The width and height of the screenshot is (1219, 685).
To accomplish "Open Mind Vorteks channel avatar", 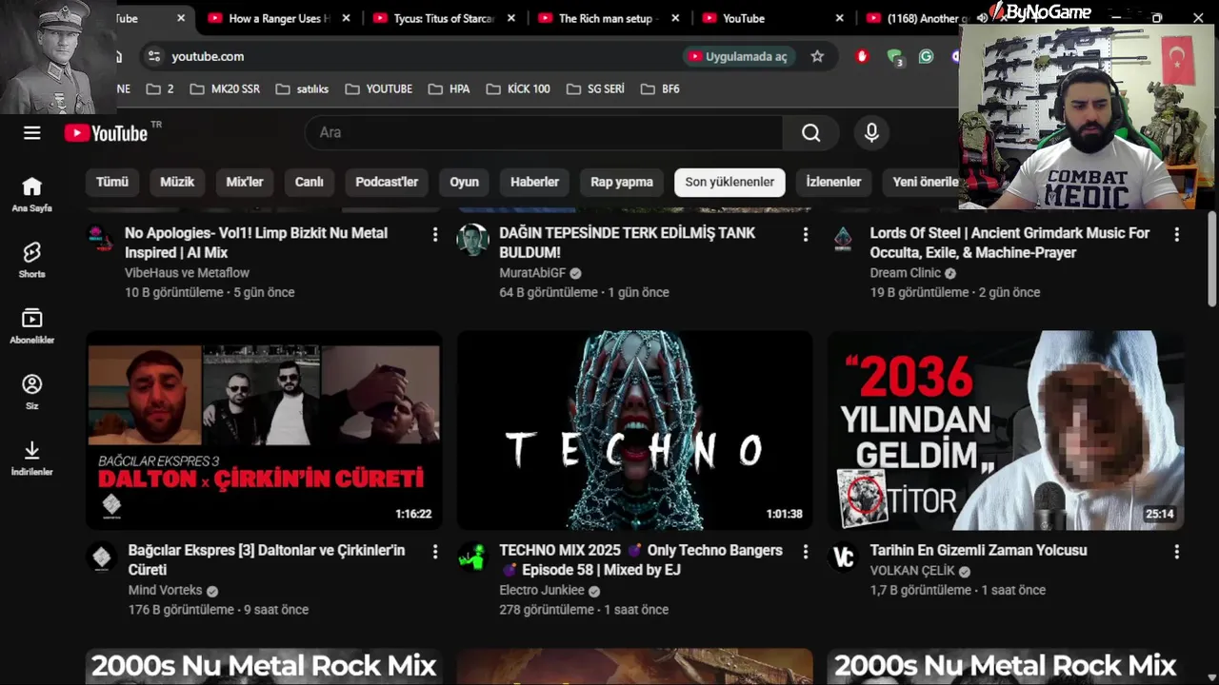I will point(102,557).
